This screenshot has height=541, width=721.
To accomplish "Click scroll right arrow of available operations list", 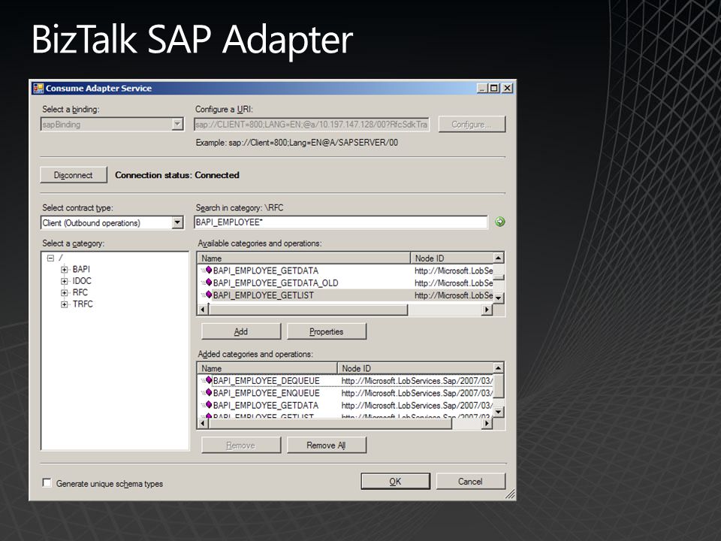I will pyautogui.click(x=487, y=310).
